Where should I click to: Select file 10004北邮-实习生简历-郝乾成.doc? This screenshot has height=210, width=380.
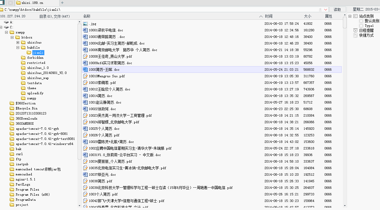coord(116,43)
